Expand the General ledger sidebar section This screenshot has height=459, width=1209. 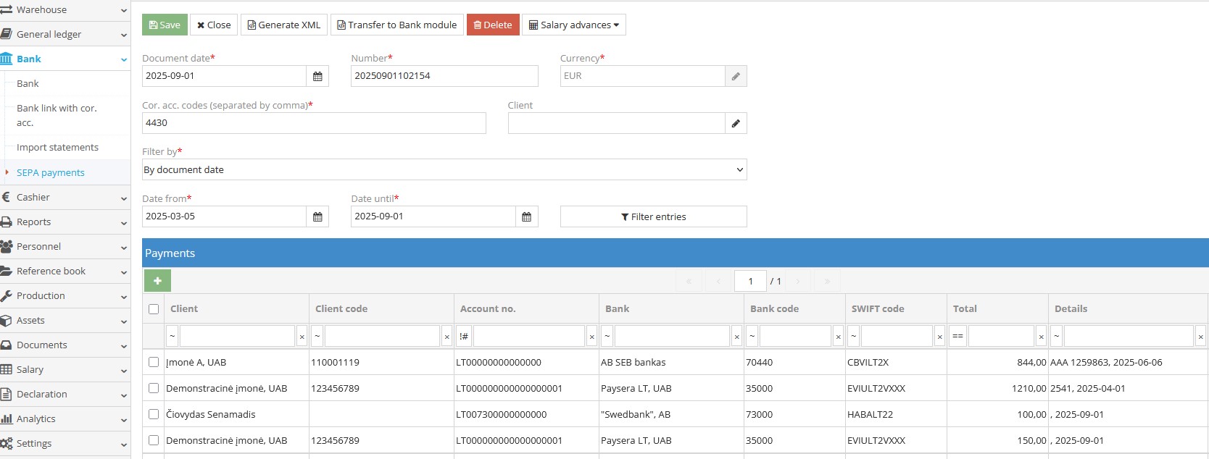tap(64, 34)
